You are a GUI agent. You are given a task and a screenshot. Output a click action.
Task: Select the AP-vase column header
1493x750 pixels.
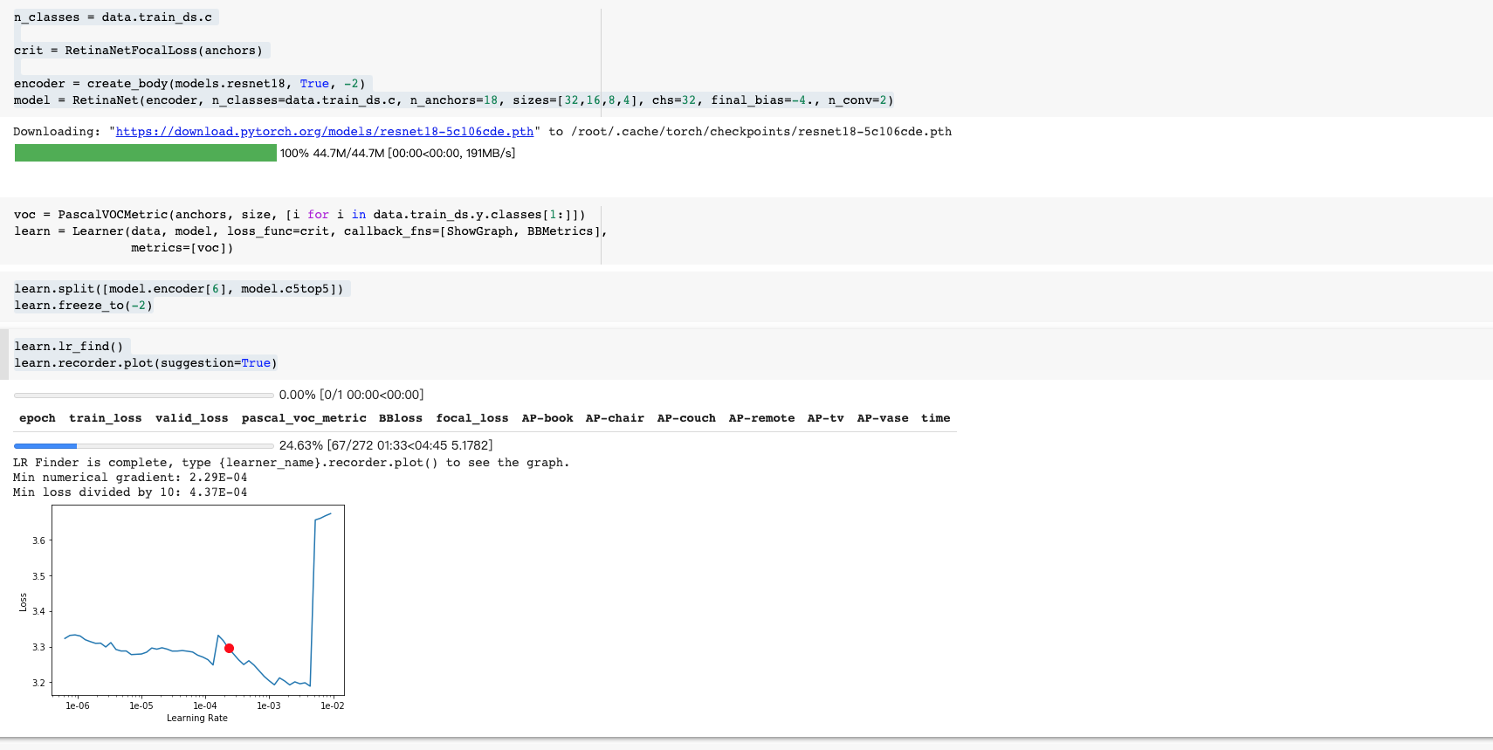[883, 418]
